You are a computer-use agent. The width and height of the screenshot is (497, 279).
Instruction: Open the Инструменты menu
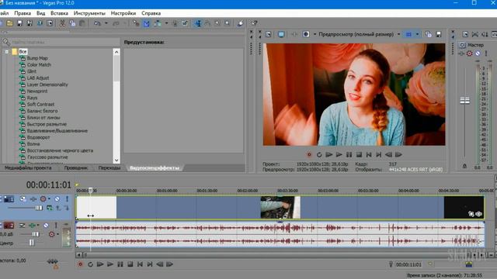pos(89,13)
